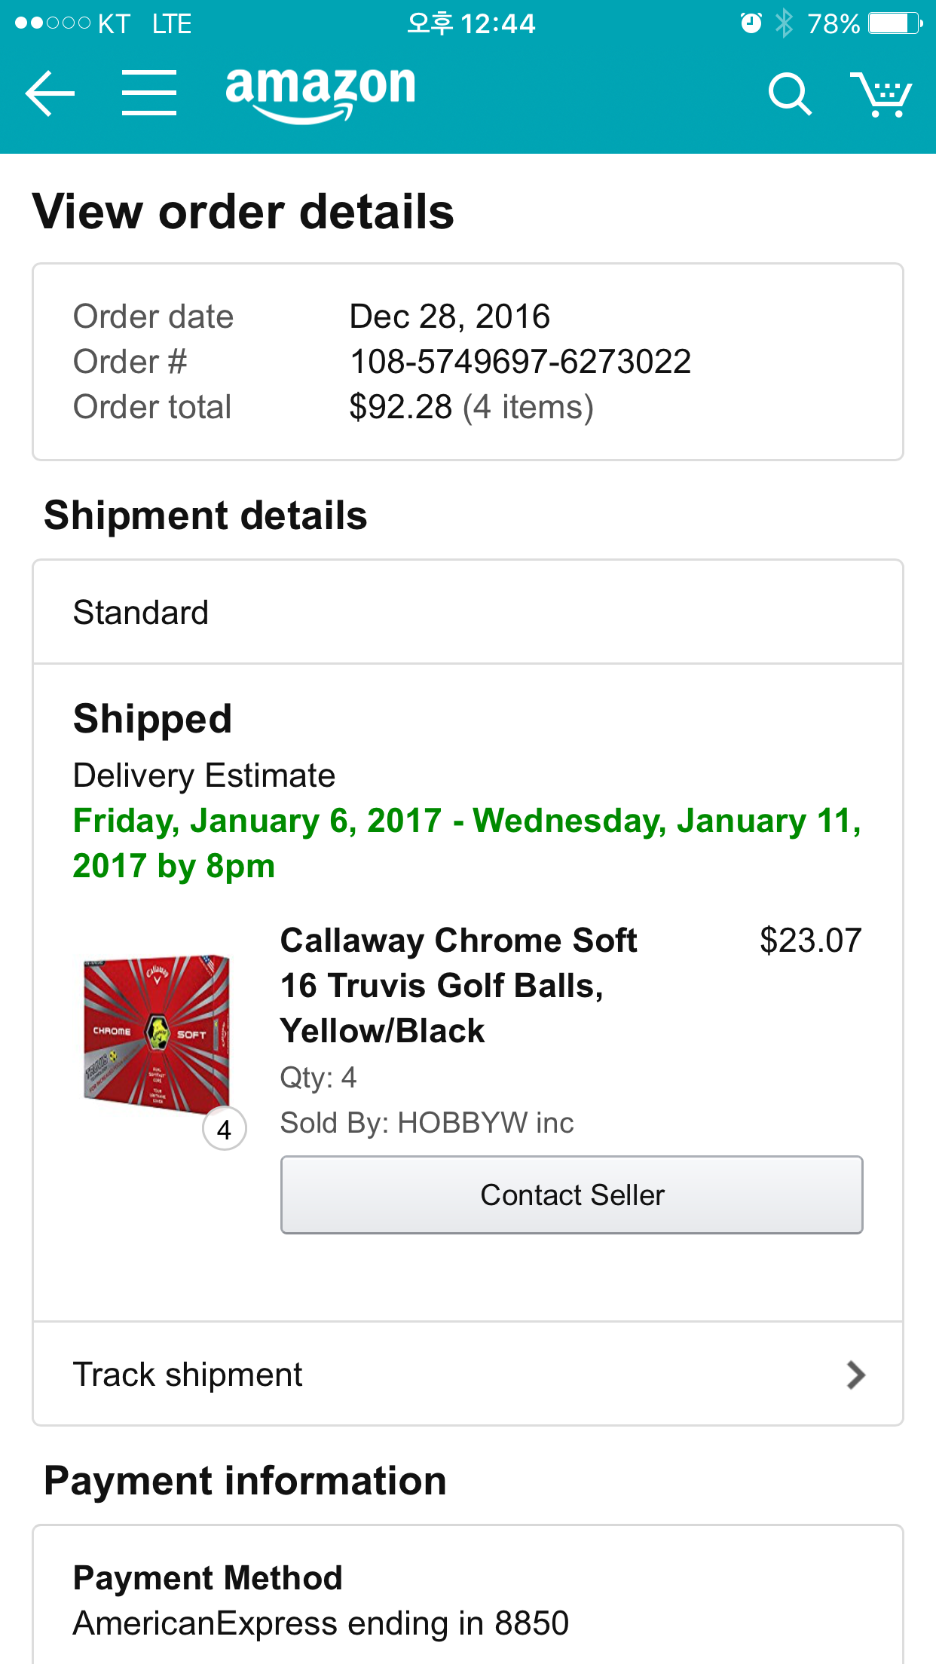Tap the alarm clock status icon
The height and width of the screenshot is (1664, 936).
(x=751, y=23)
